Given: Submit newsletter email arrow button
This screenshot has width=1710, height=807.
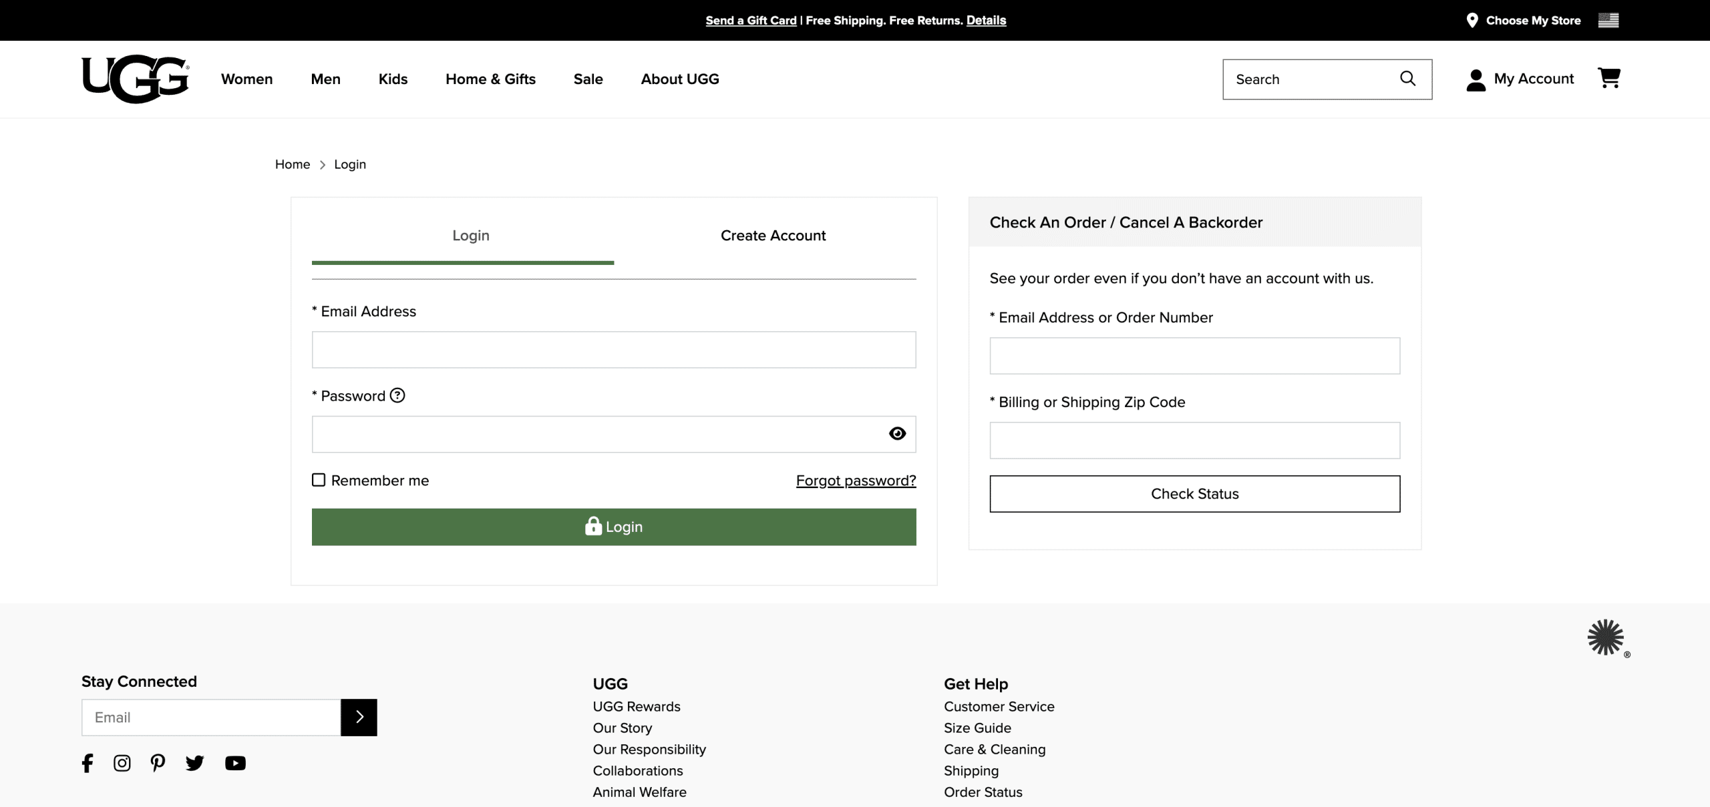Looking at the screenshot, I should (x=359, y=718).
